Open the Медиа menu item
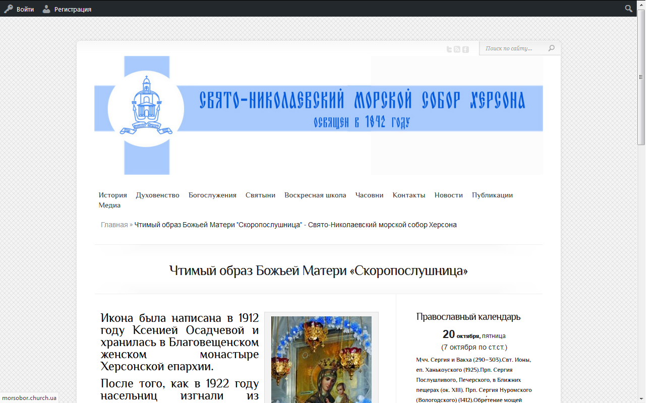This screenshot has width=661, height=403. pos(109,205)
